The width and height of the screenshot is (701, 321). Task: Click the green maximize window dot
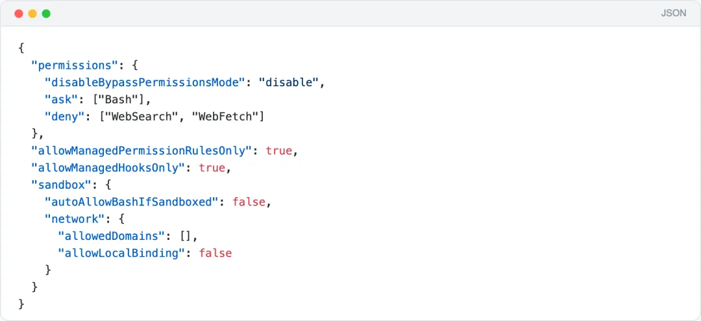pos(46,14)
